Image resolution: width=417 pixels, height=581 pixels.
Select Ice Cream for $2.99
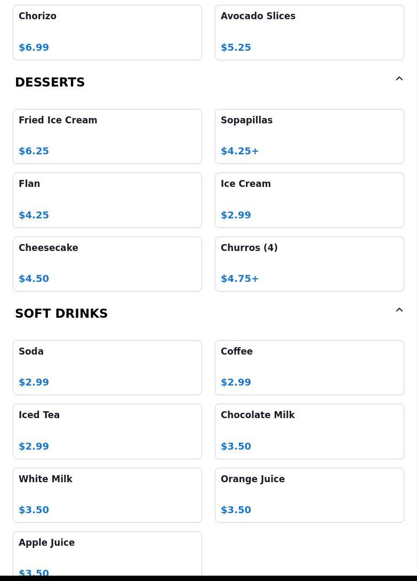309,200
